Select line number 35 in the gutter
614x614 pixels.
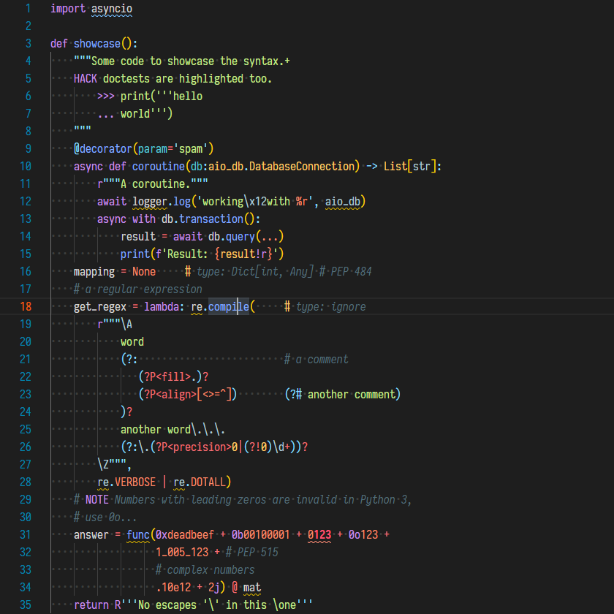pos(26,604)
